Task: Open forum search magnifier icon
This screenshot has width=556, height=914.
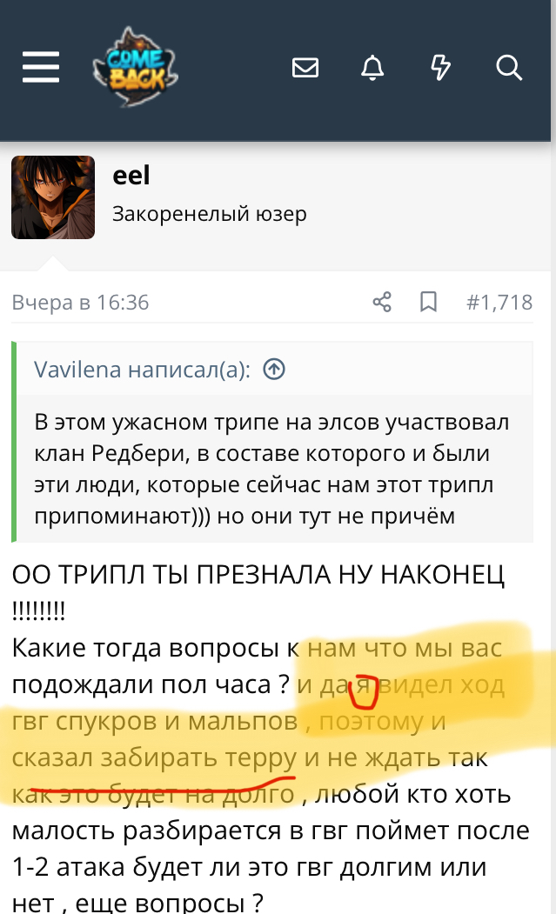Action: pos(509,68)
